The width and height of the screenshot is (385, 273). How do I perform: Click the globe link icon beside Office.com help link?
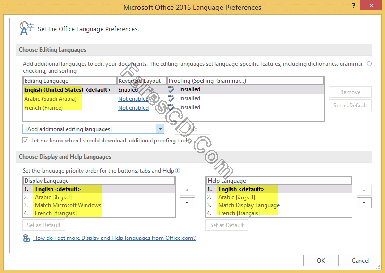coord(26,238)
